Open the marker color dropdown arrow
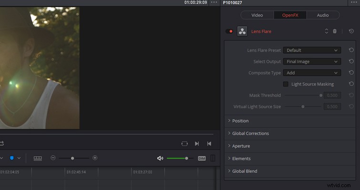 click(x=19, y=158)
